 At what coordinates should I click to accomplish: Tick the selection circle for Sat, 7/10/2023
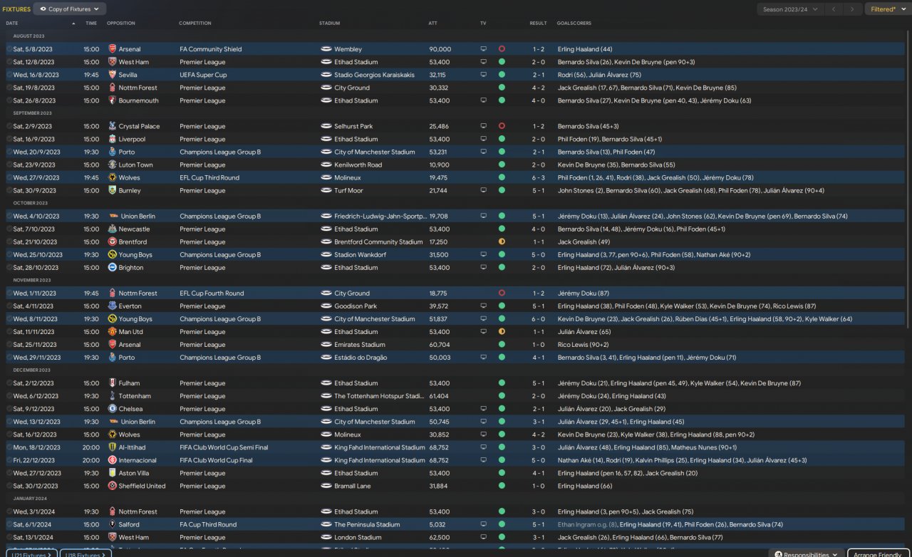click(x=9, y=229)
